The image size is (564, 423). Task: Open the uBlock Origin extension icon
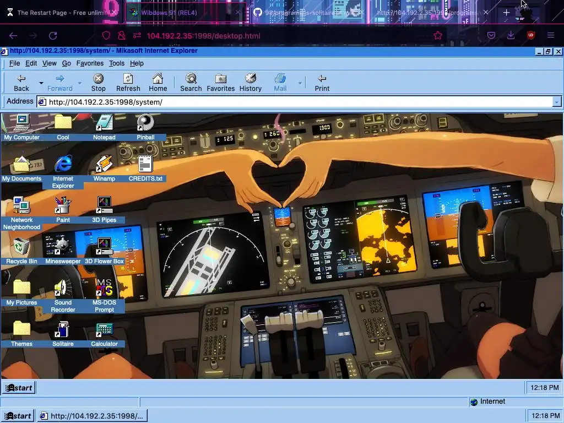(530, 35)
